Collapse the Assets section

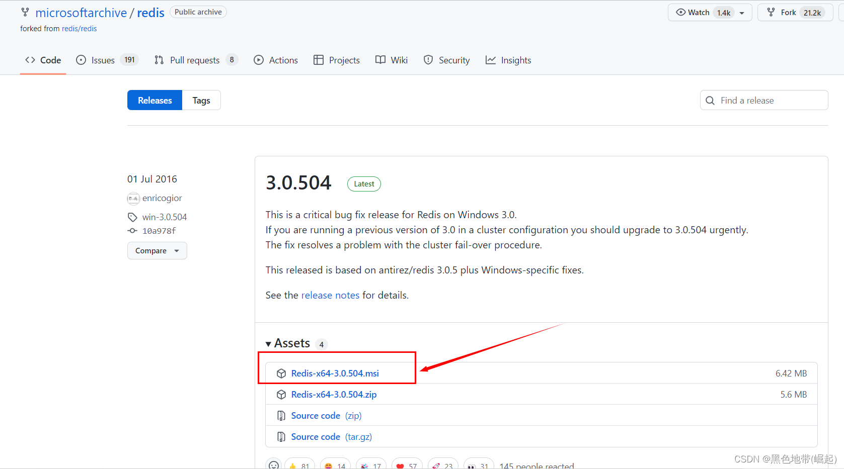[x=269, y=343]
